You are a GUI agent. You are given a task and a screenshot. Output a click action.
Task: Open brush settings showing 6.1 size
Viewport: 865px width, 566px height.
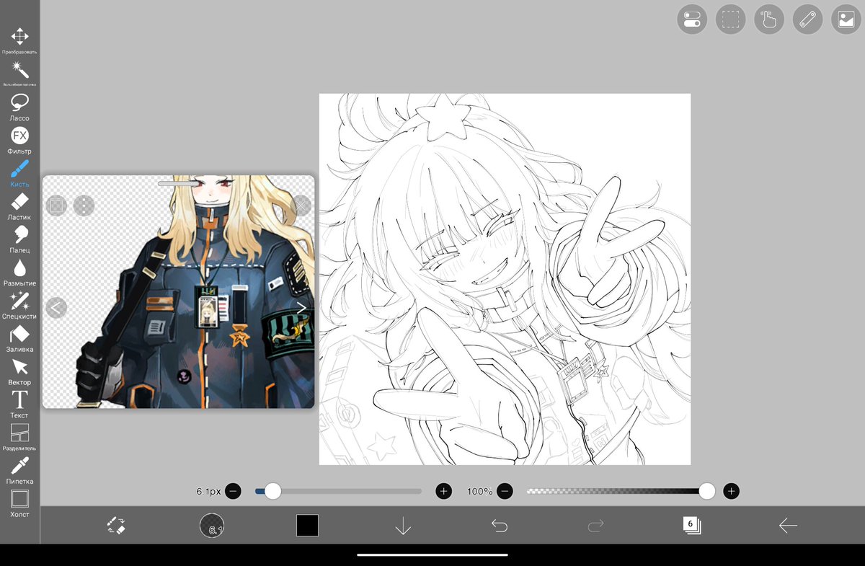click(212, 525)
